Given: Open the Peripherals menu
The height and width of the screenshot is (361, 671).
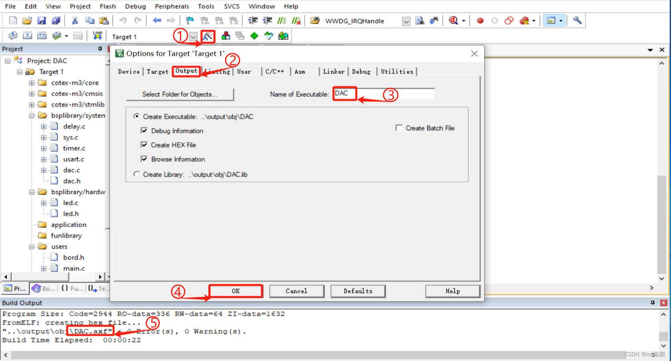Looking at the screenshot, I should pyautogui.click(x=172, y=6).
